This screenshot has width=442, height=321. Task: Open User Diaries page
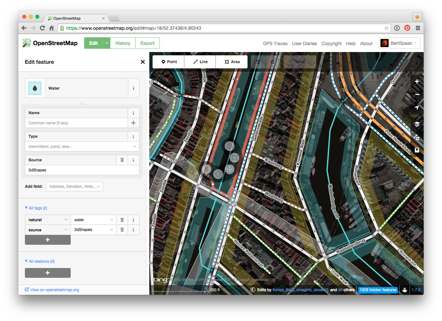tap(304, 44)
